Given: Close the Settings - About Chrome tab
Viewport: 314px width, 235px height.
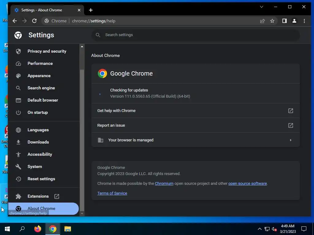Looking at the screenshot, I should tap(79, 10).
